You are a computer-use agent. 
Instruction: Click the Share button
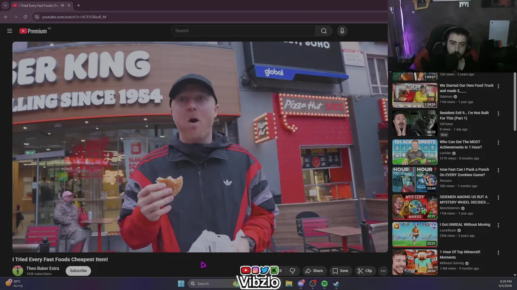(314, 271)
